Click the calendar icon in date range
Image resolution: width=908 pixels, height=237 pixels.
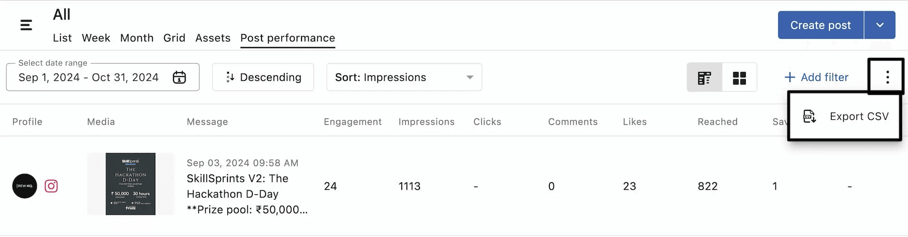179,77
